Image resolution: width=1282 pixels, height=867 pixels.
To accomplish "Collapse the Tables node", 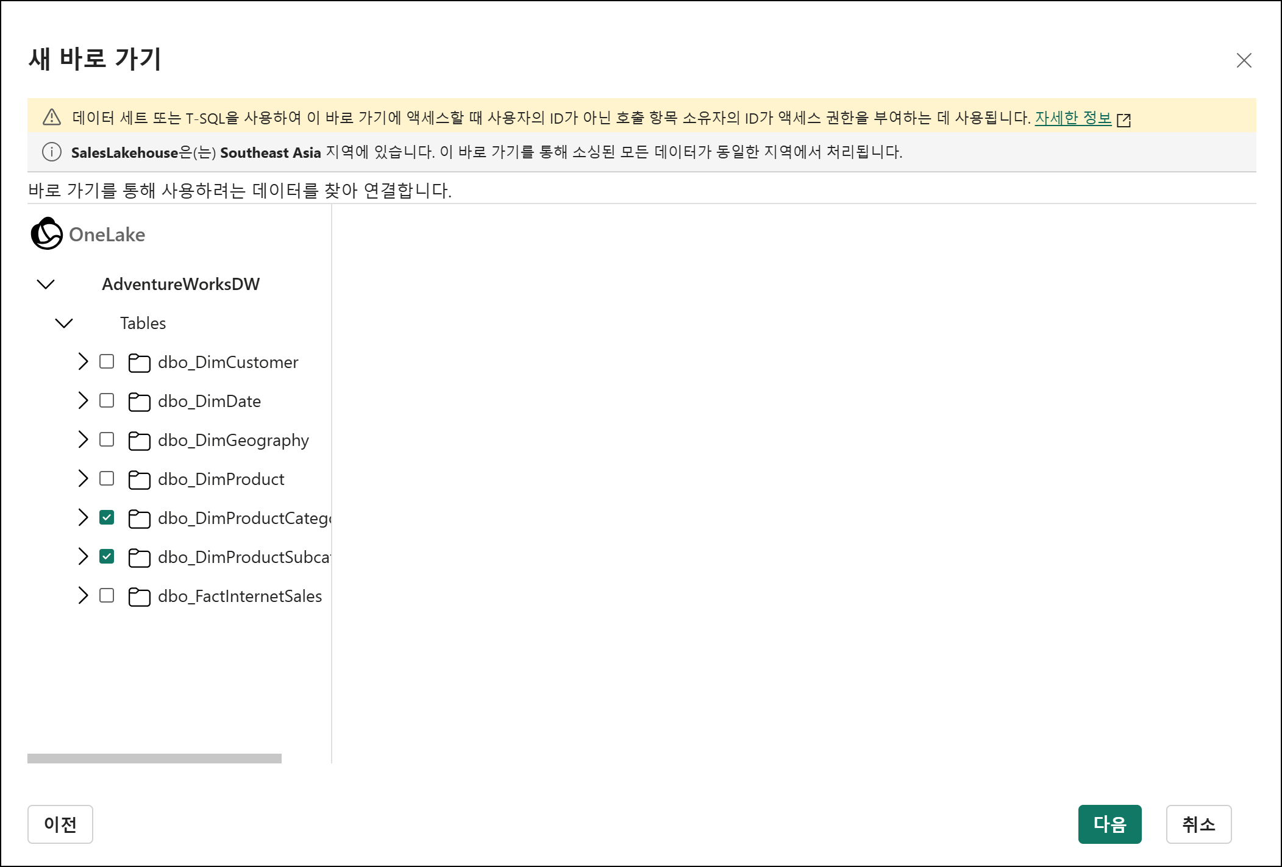I will (x=64, y=323).
